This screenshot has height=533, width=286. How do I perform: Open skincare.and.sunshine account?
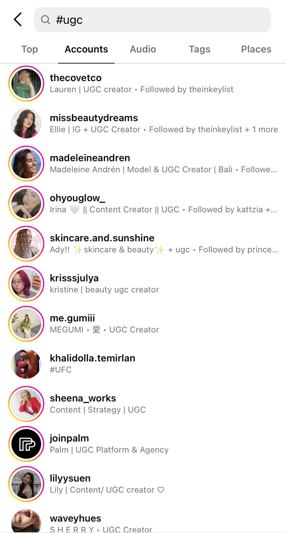143,244
